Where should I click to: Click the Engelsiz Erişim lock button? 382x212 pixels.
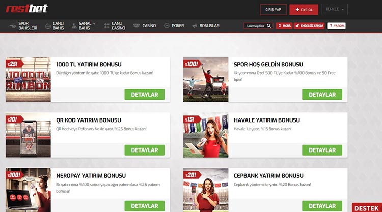pos(309,26)
